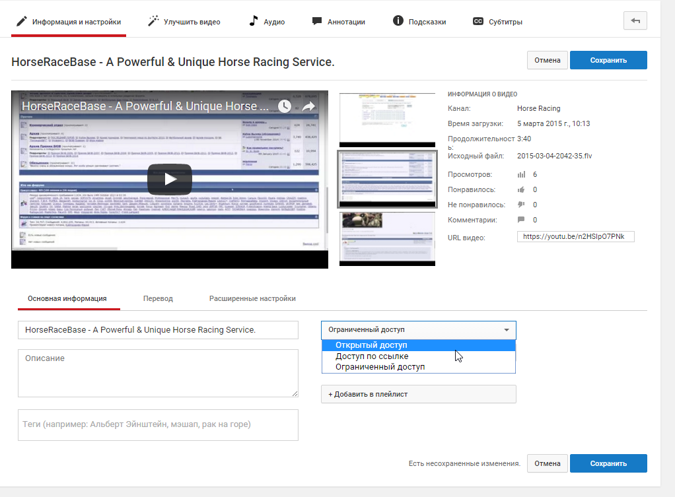Screen dimensions: 675x497
Task: Click music note icon of Аудио
Action: (254, 20)
